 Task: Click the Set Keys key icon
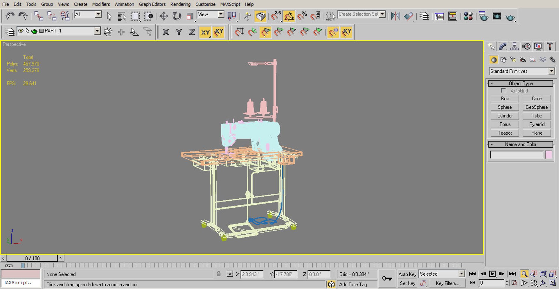(387, 278)
